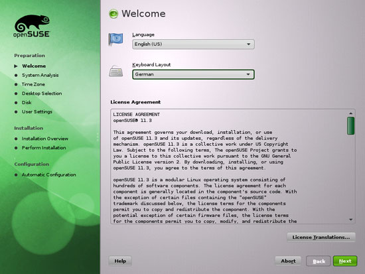365x274 pixels.
Task: Click the openSUSE chameleon logo
Action: click(x=32, y=26)
